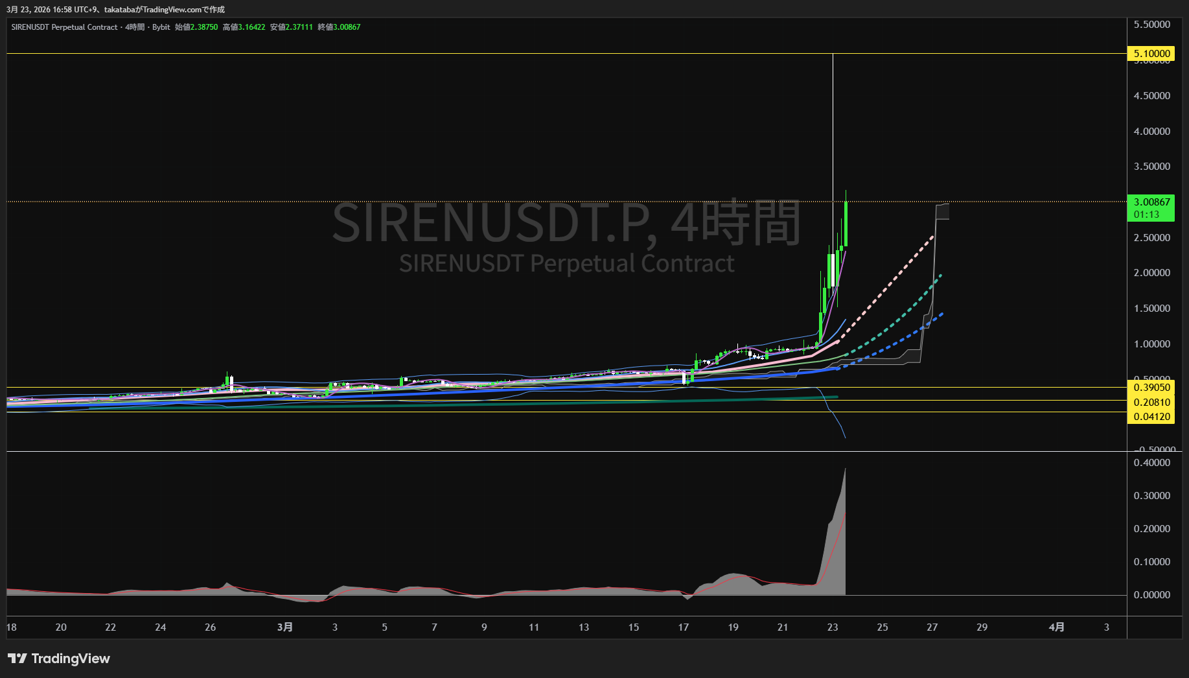Select the 0.04120 yellow price tag

pos(1151,417)
